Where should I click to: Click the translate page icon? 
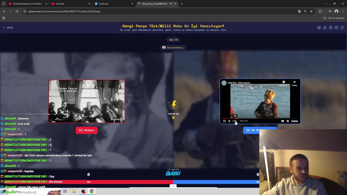pyautogui.click(x=300, y=11)
